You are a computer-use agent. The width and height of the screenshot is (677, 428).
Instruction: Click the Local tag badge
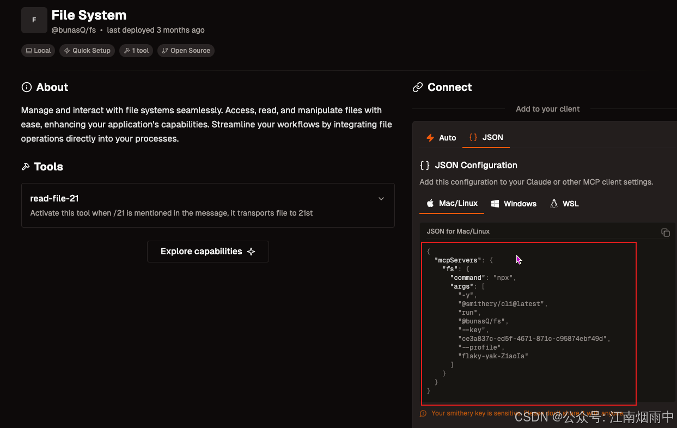pyautogui.click(x=38, y=51)
